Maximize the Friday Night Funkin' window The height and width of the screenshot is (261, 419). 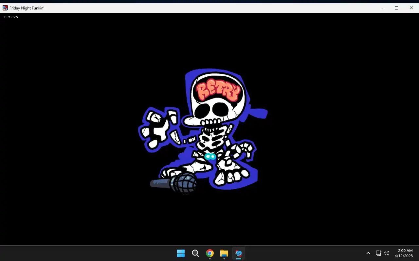click(x=396, y=8)
